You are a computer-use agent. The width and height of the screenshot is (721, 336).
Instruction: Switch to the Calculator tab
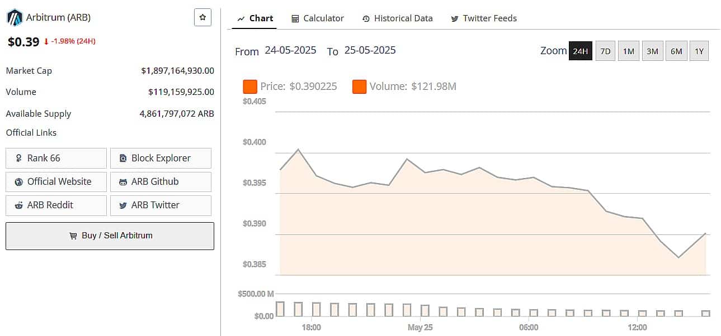click(x=318, y=18)
